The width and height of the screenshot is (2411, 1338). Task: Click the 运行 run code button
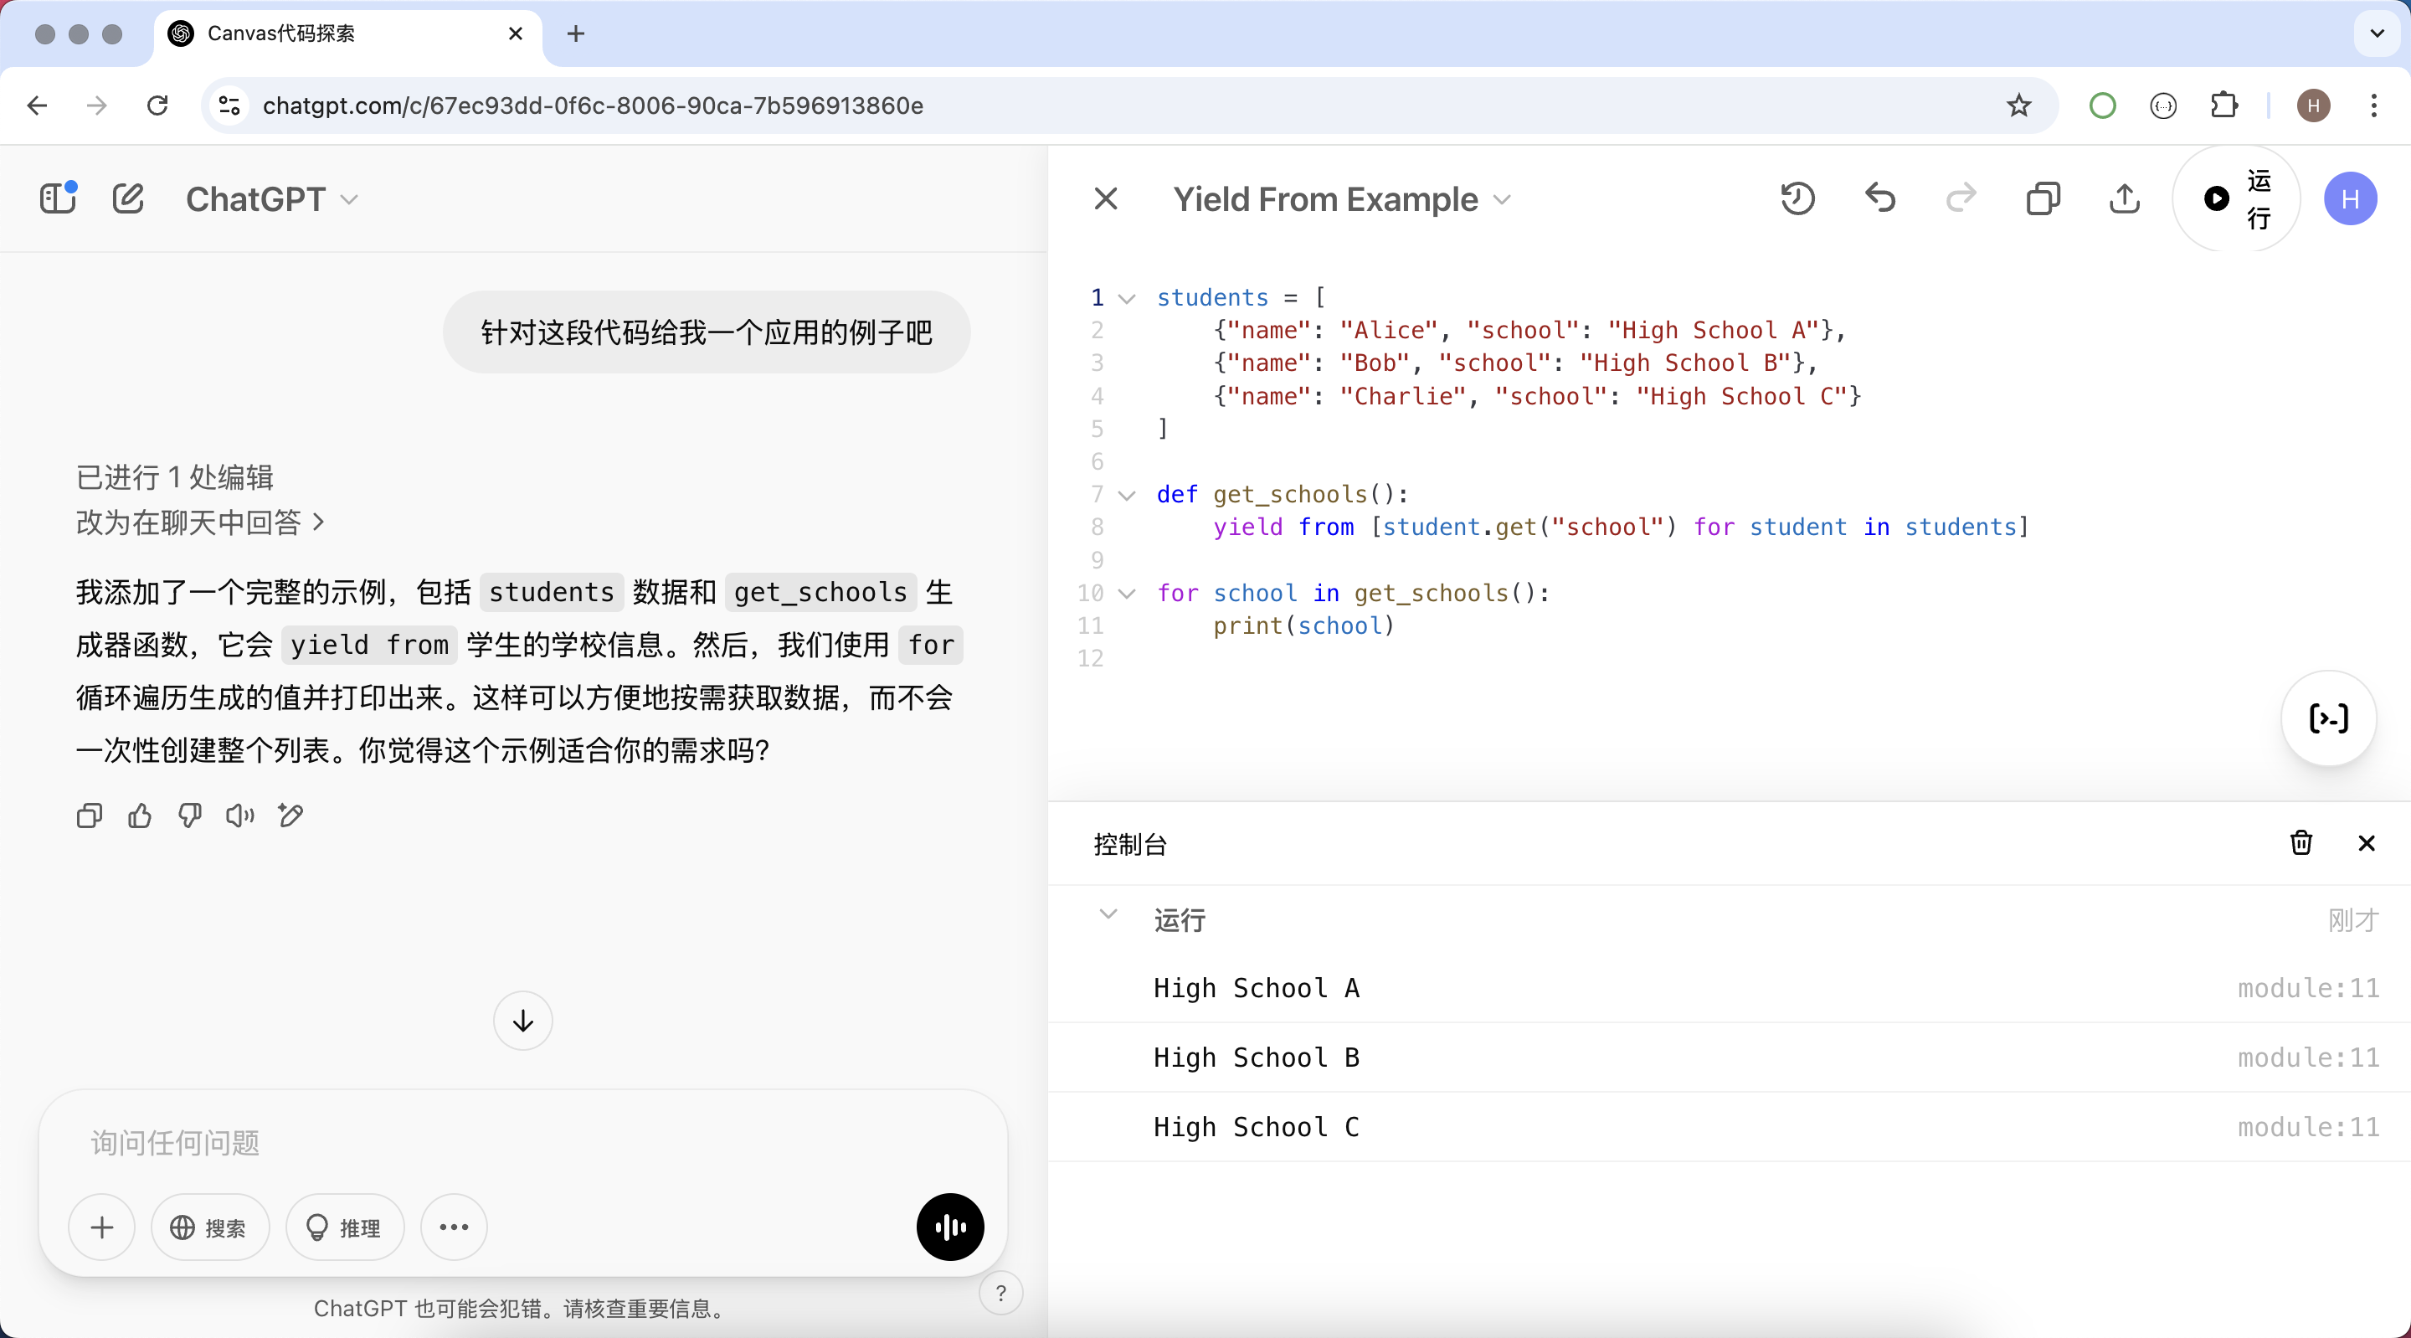click(2235, 198)
